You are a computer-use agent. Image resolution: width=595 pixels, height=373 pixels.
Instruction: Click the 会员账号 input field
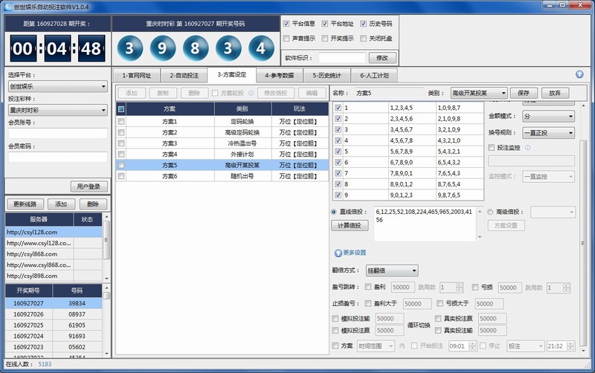coord(57,134)
